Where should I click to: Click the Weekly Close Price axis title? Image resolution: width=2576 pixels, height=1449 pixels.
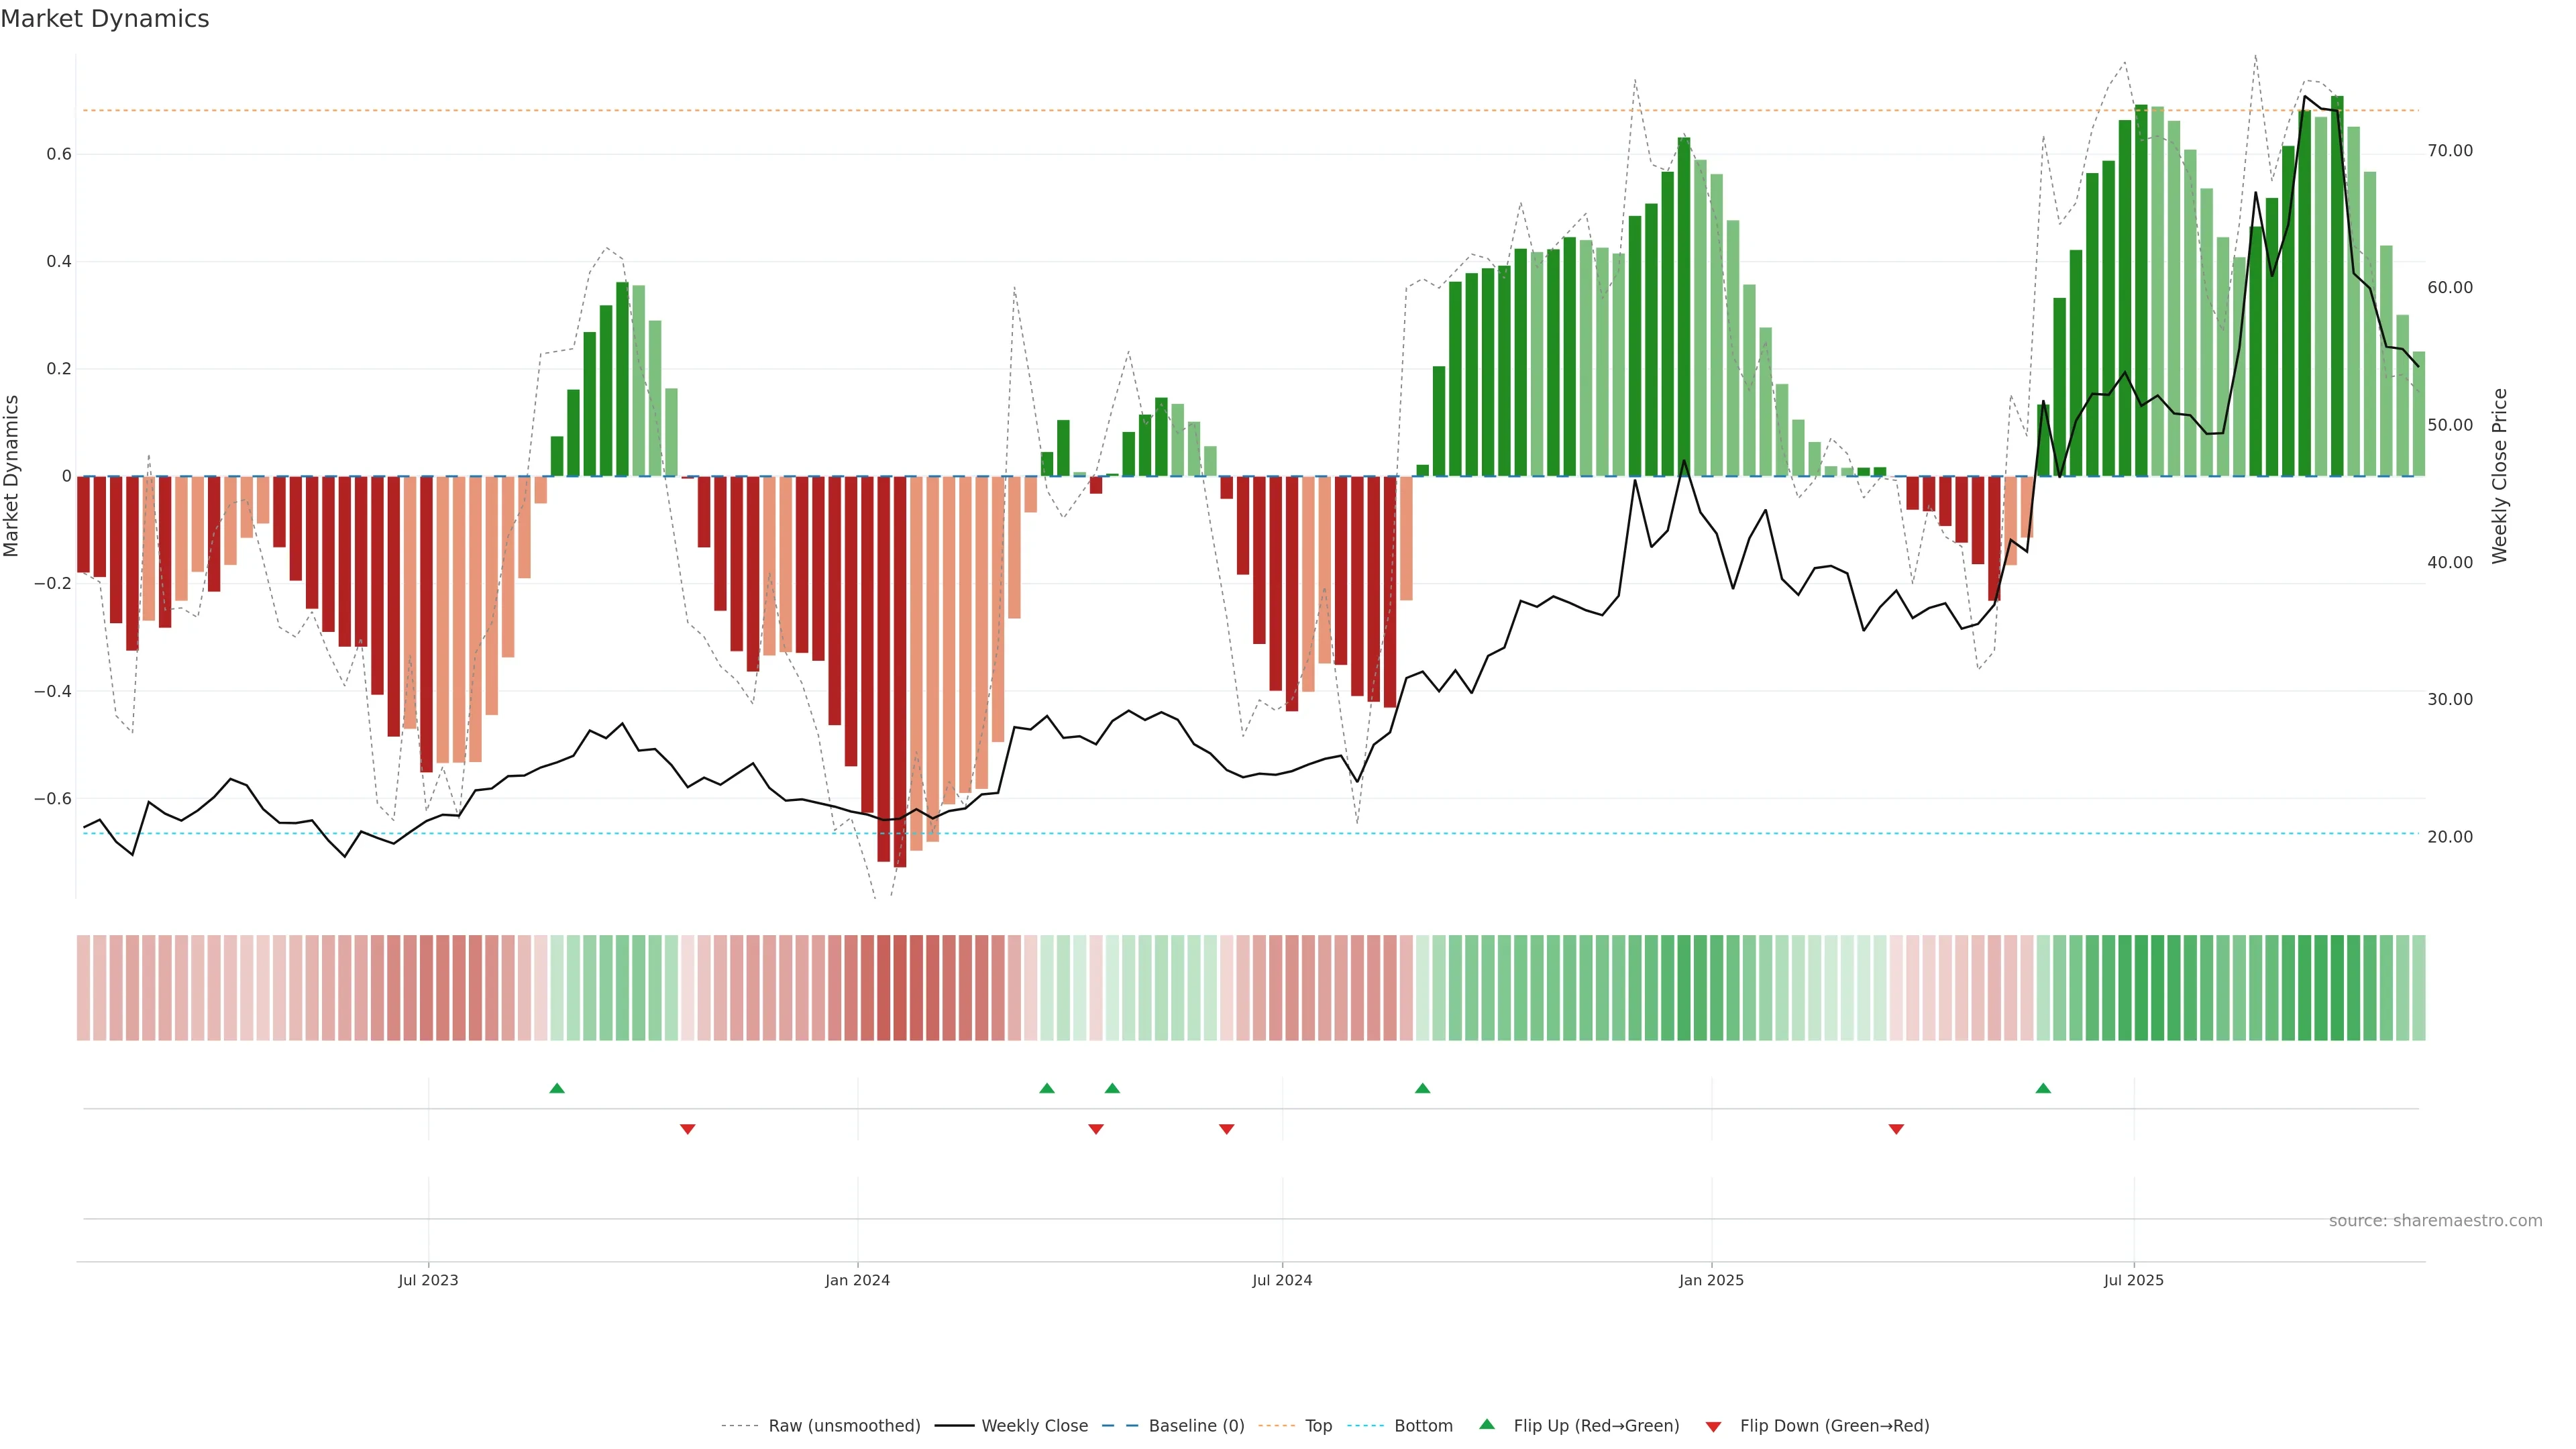coord(2499,476)
